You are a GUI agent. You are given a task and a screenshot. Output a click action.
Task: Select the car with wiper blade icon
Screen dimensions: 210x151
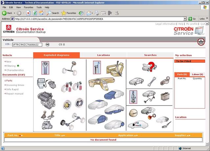click(x=164, y=122)
